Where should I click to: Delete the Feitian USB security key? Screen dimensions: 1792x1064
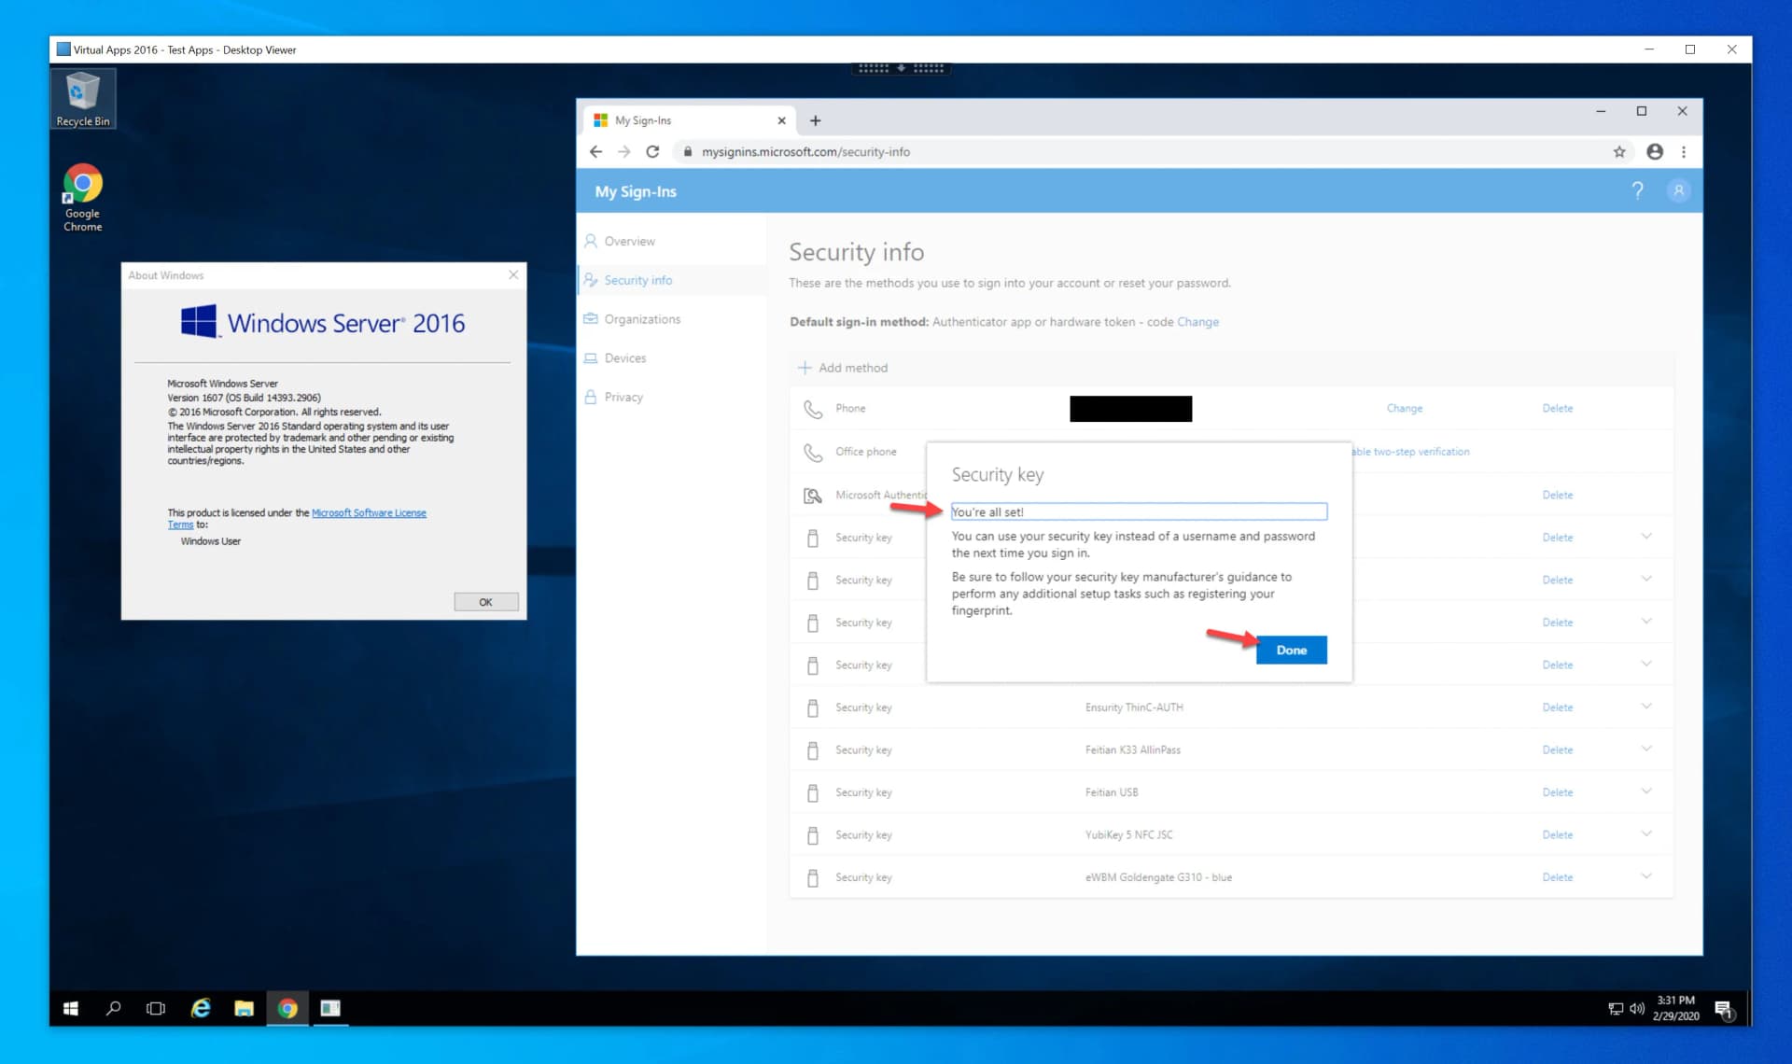tap(1558, 792)
